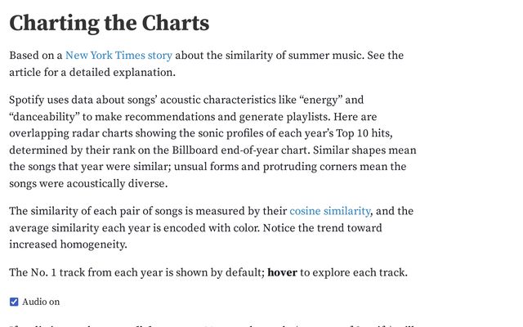Viewport: 523px width, 327px height.
Task: Uncheck the Audio on checkbox
Action: (x=14, y=302)
